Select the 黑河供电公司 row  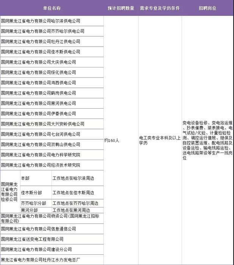[x=52, y=103]
